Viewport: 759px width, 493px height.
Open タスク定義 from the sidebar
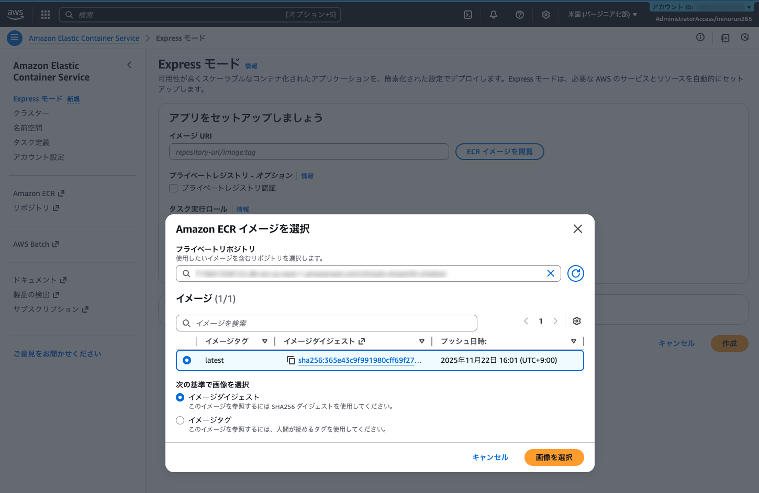click(x=31, y=142)
